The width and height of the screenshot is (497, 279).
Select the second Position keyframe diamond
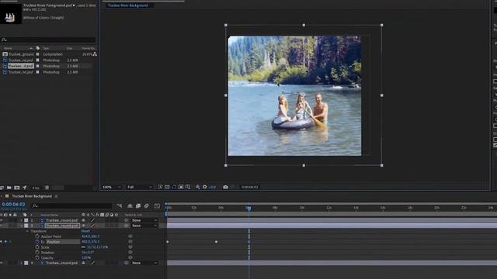[216, 242]
